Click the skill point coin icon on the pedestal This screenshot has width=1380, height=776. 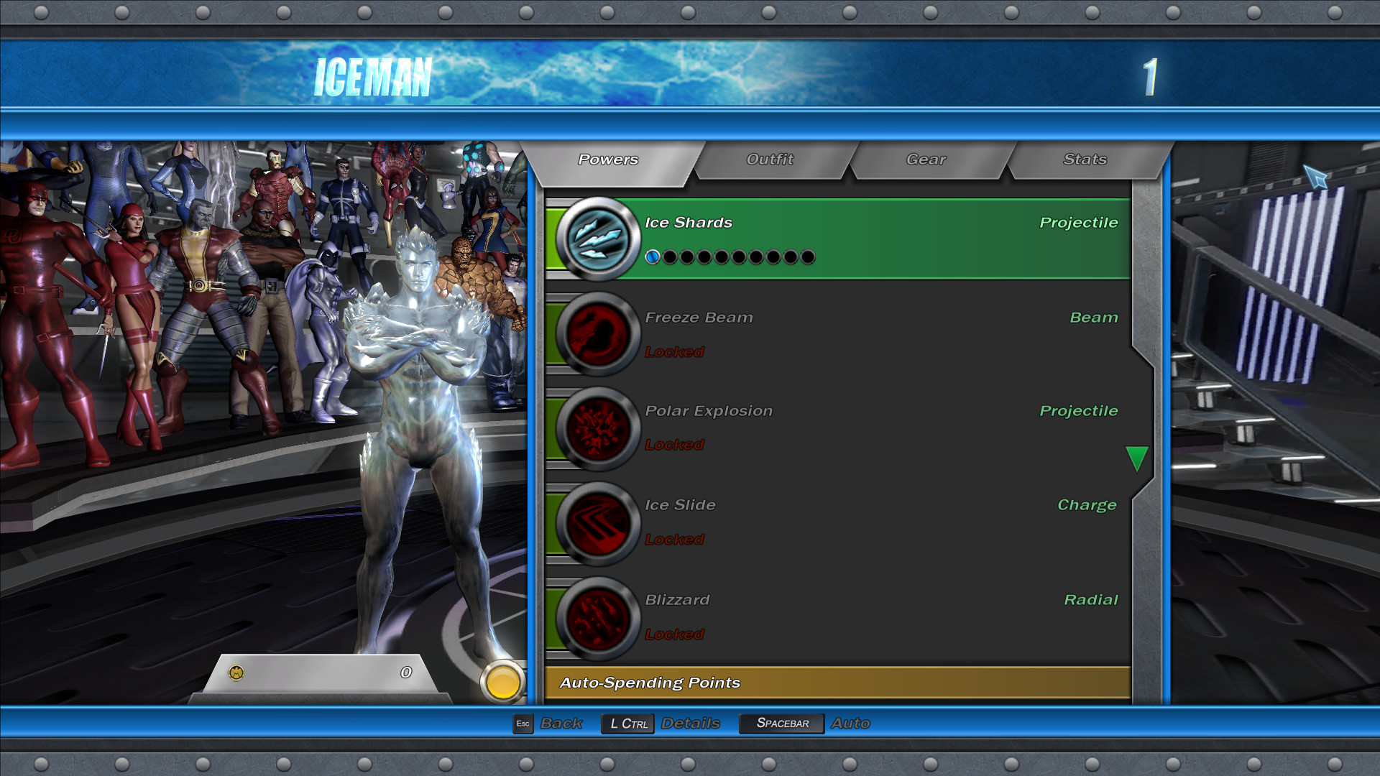[235, 672]
